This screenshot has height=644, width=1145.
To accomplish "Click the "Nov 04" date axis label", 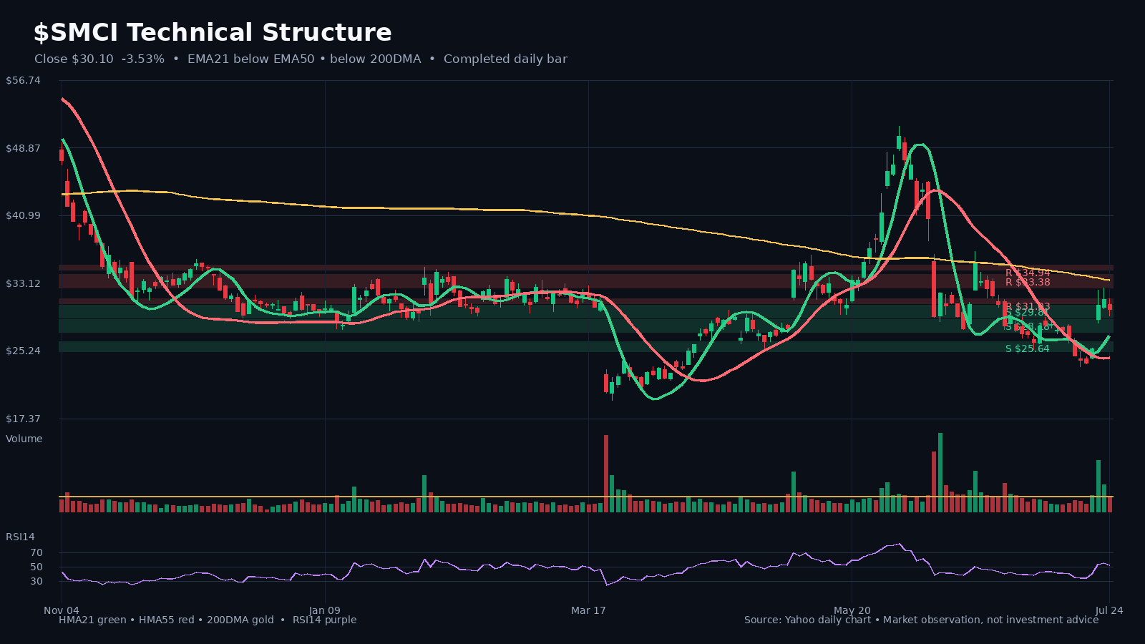I will pyautogui.click(x=62, y=610).
